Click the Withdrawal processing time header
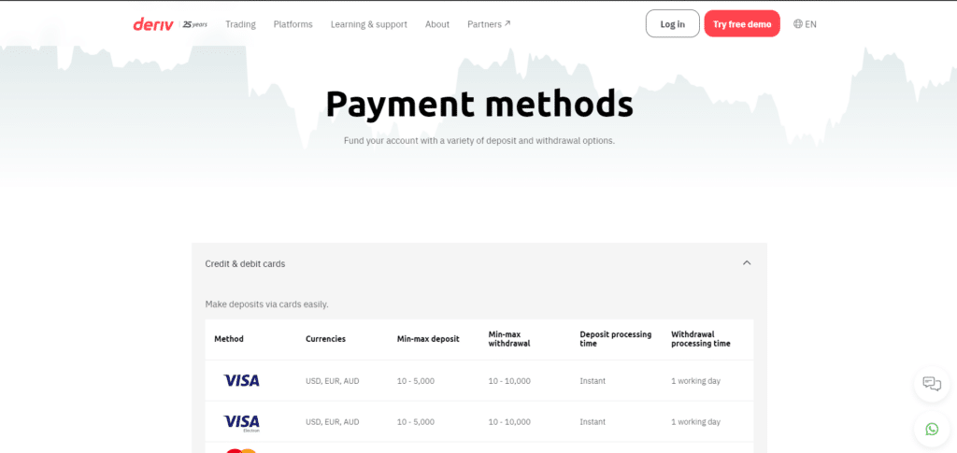The image size is (957, 453). click(701, 339)
